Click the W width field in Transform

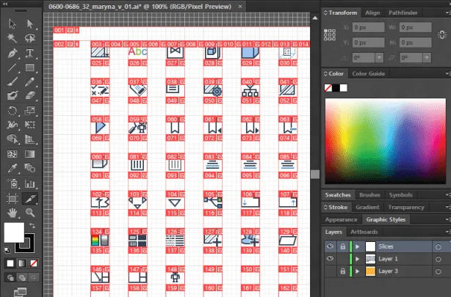[415, 28]
